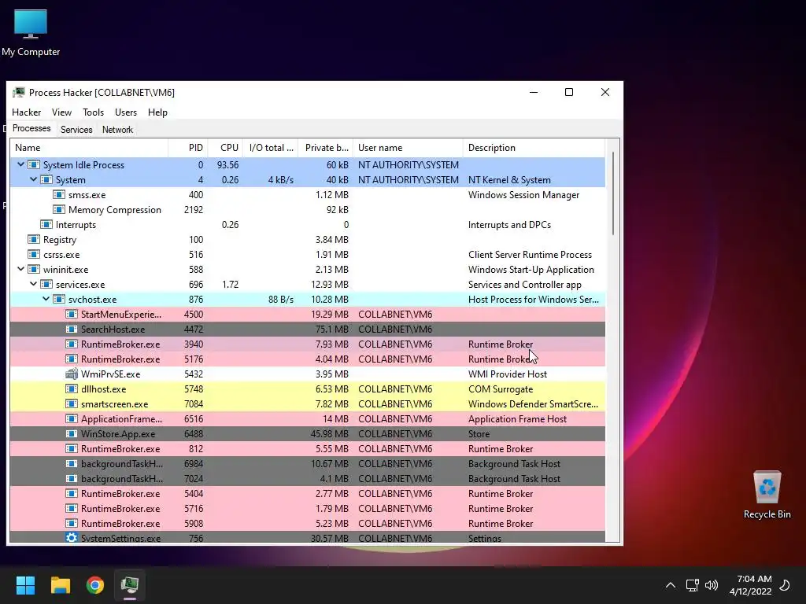Click the Interrupts row icon
Screen dimensions: 806x604
pyautogui.click(x=46, y=224)
